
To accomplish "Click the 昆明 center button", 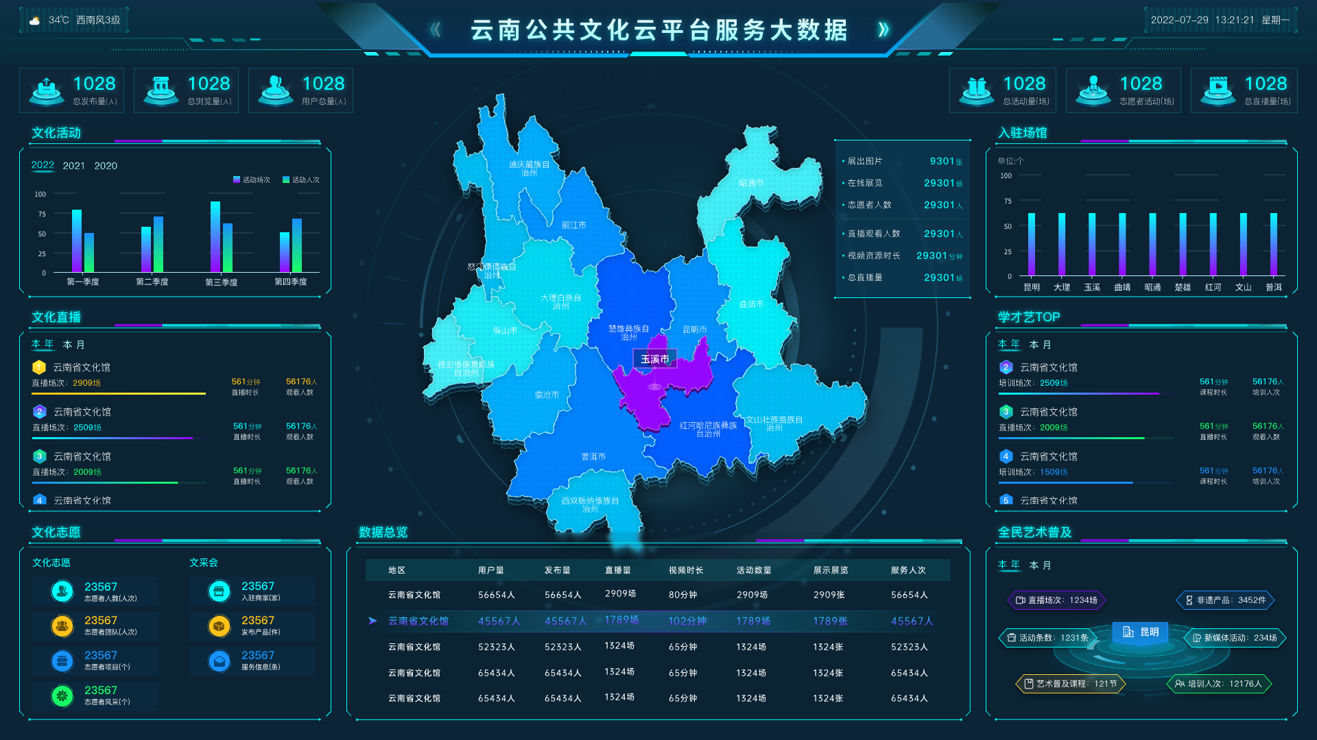I will [1140, 632].
